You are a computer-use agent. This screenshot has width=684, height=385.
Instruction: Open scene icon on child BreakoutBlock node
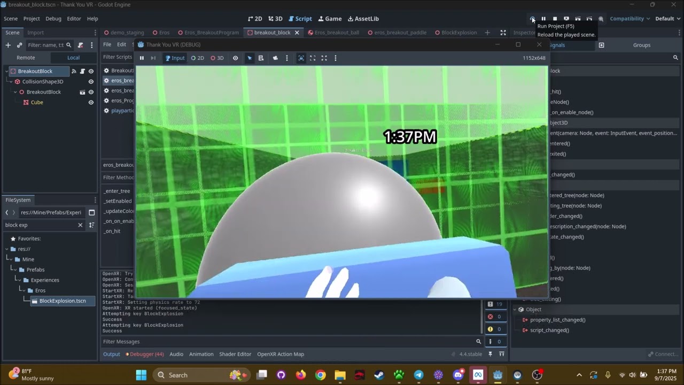82,92
